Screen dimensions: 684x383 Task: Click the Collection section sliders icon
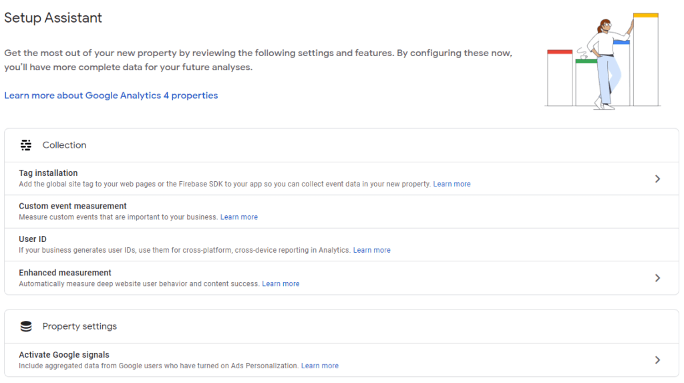click(26, 145)
